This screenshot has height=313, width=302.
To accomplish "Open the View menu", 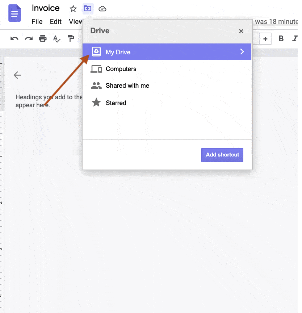I will click(x=75, y=22).
